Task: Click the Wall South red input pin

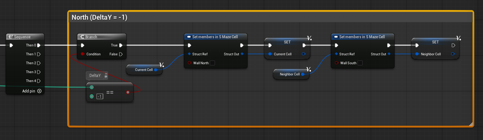Action: (336, 63)
